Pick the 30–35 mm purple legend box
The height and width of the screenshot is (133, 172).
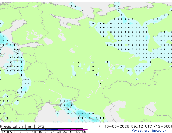pyautogui.click(x=61, y=129)
